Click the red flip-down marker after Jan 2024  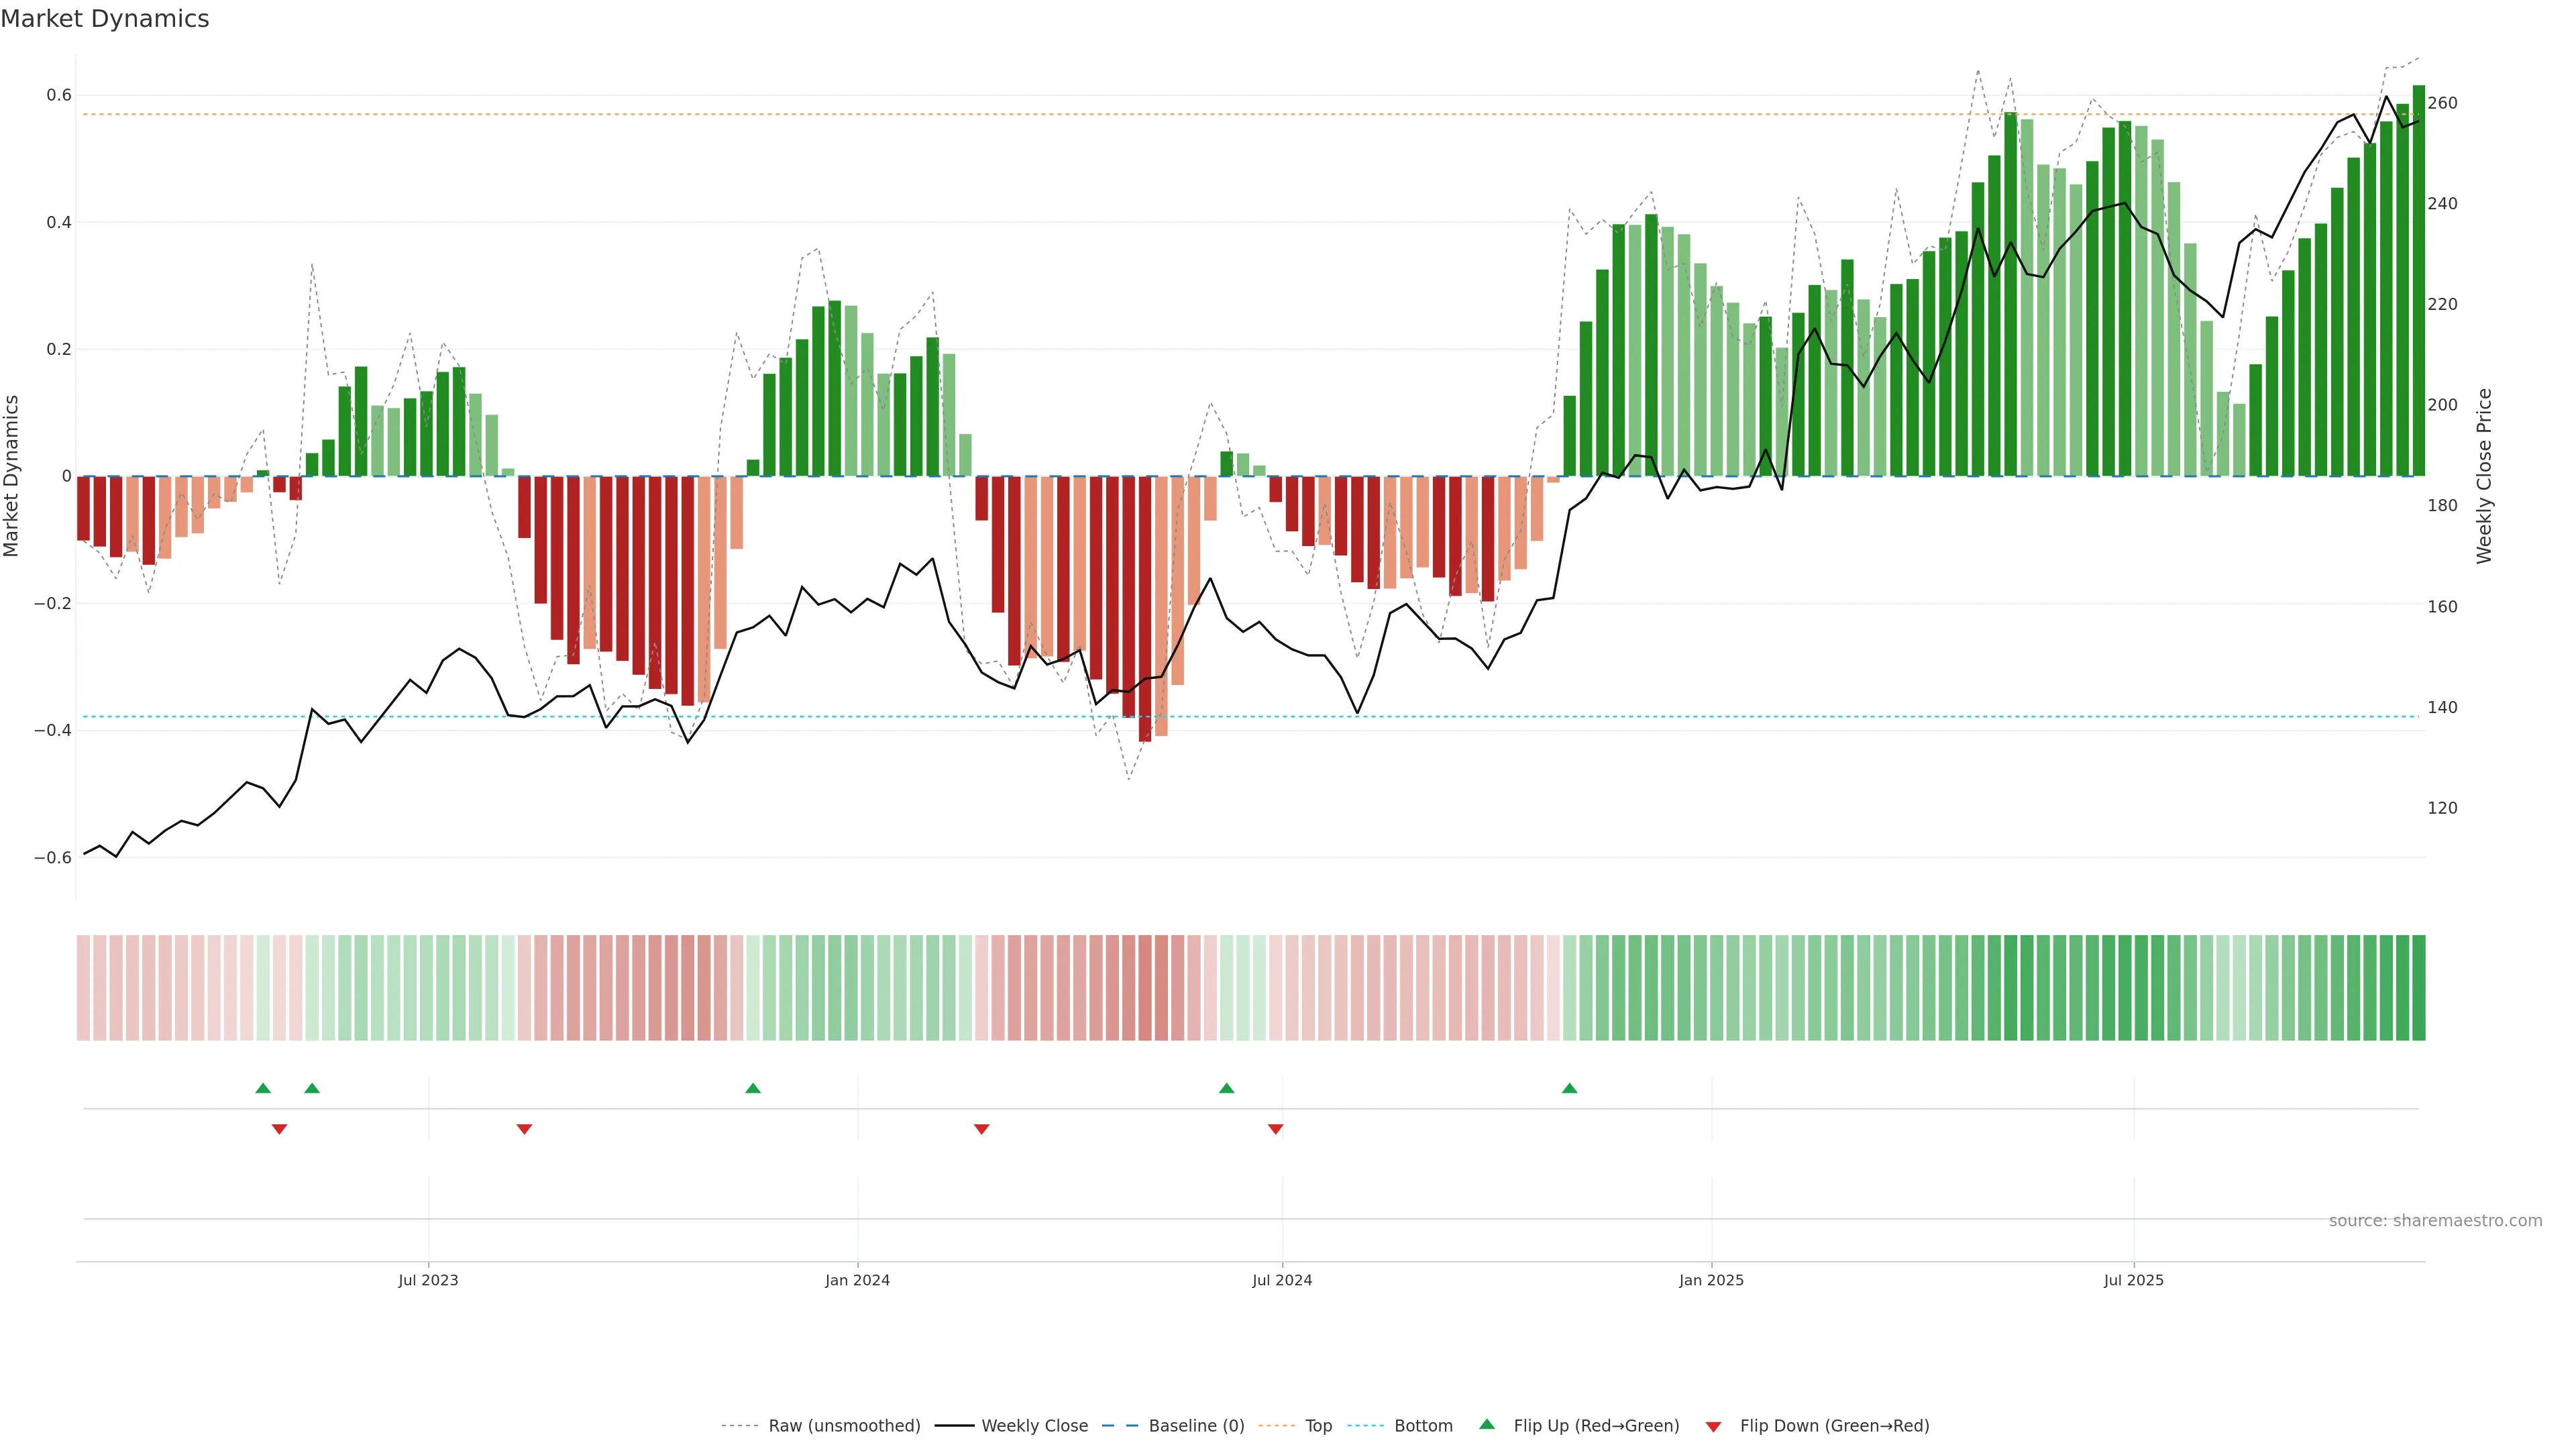tap(981, 1129)
